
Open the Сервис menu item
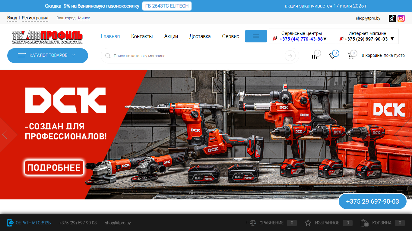pyautogui.click(x=231, y=36)
